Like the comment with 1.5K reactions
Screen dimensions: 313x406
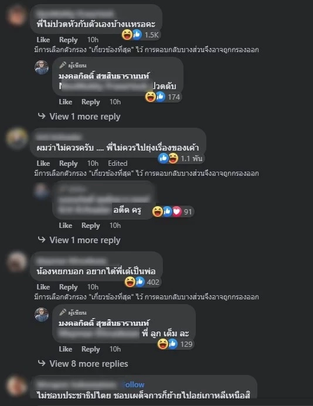coord(43,40)
